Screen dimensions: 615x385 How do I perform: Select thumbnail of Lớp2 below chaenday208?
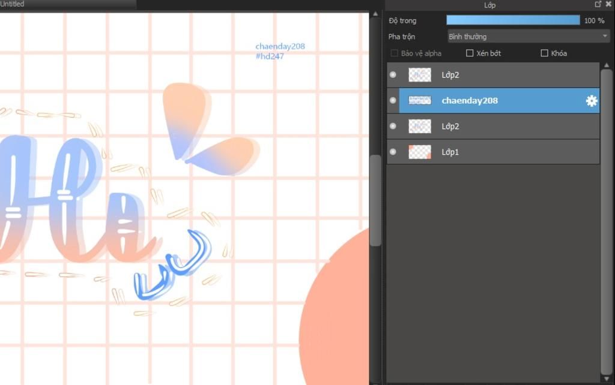coord(420,126)
